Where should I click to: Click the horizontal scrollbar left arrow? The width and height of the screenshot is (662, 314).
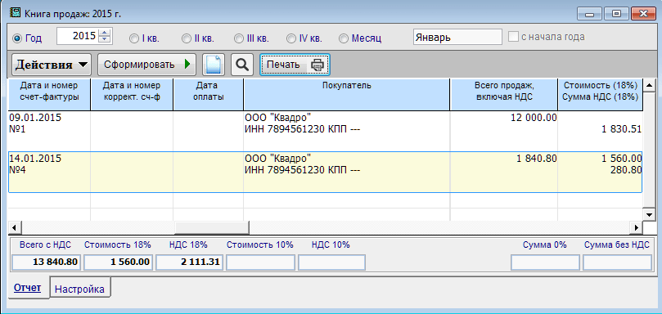point(14,228)
